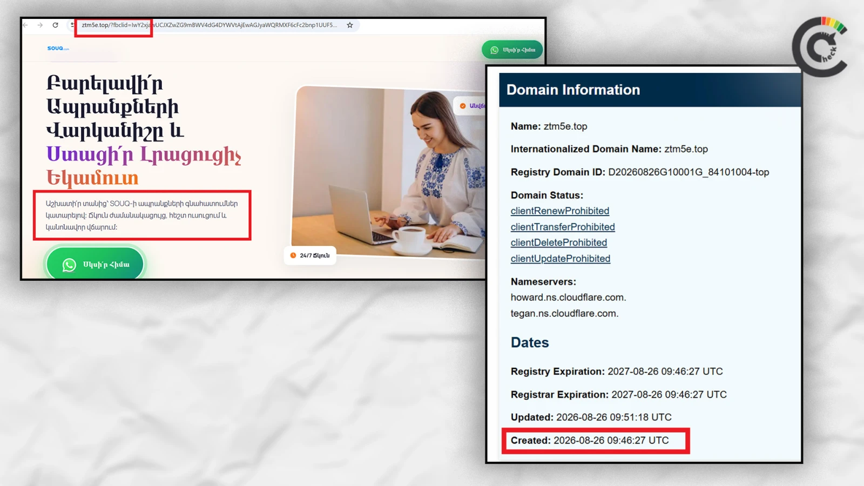Viewport: 864px width, 486px height.
Task: Open the clientTransferProhibited status link
Action: 563,227
